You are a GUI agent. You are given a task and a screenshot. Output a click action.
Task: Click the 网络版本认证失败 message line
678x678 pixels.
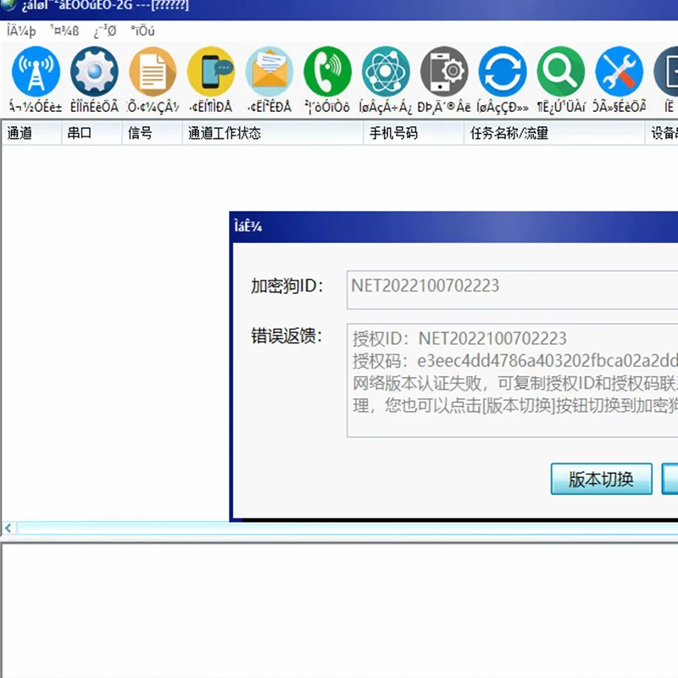[x=515, y=383]
